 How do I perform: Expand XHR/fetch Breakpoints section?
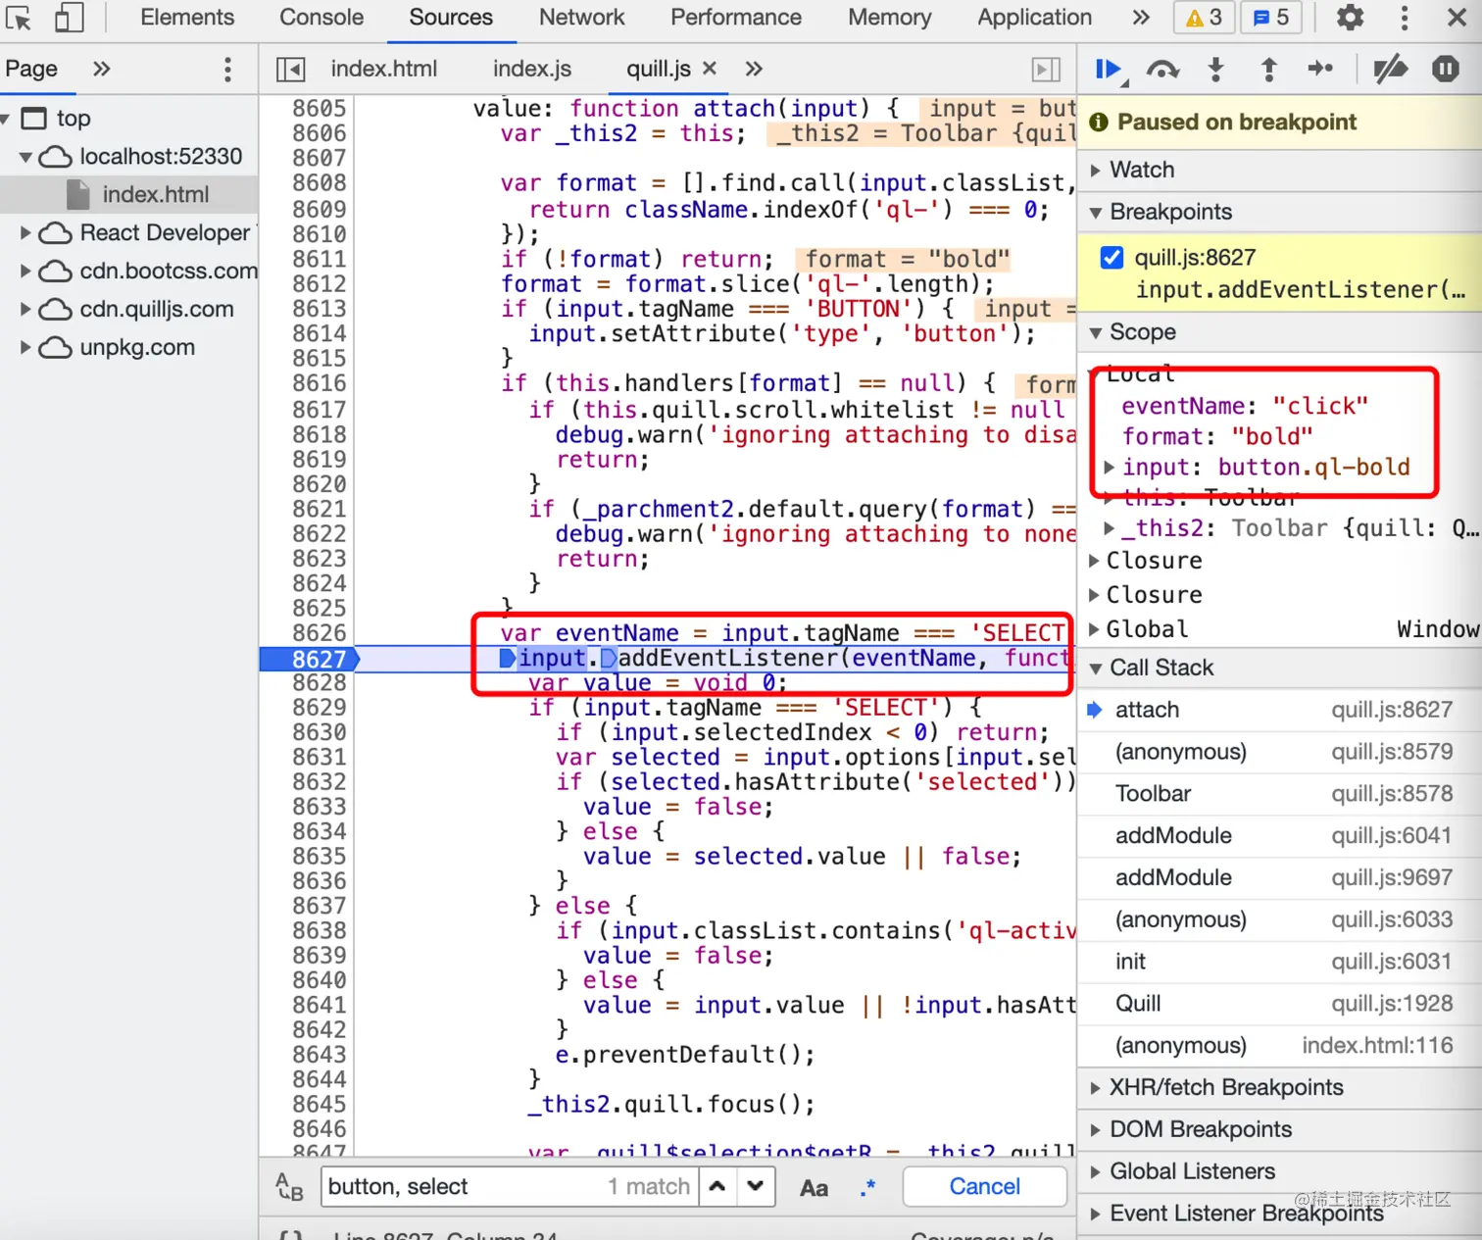coord(1279,1088)
